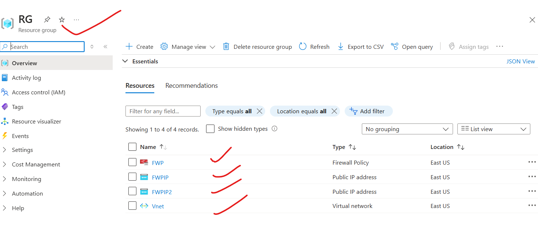Click Open query
The width and height of the screenshot is (538, 236).
point(412,47)
